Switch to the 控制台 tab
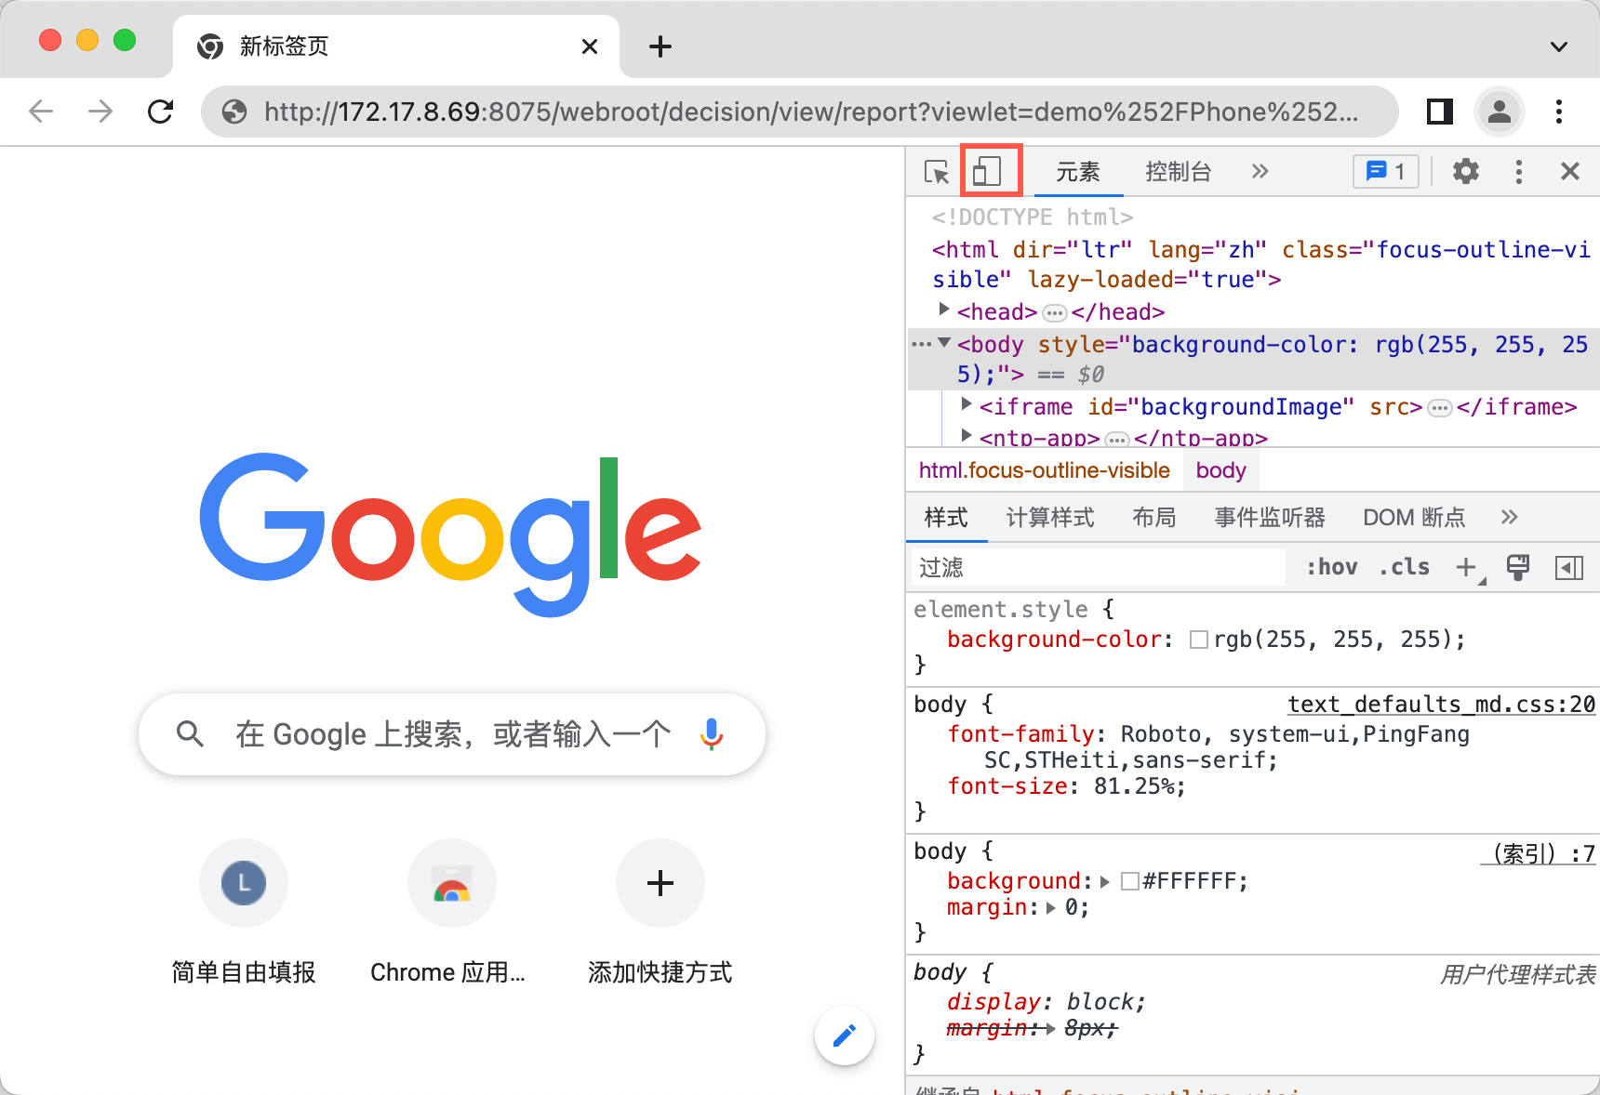This screenshot has width=1600, height=1095. 1179,172
